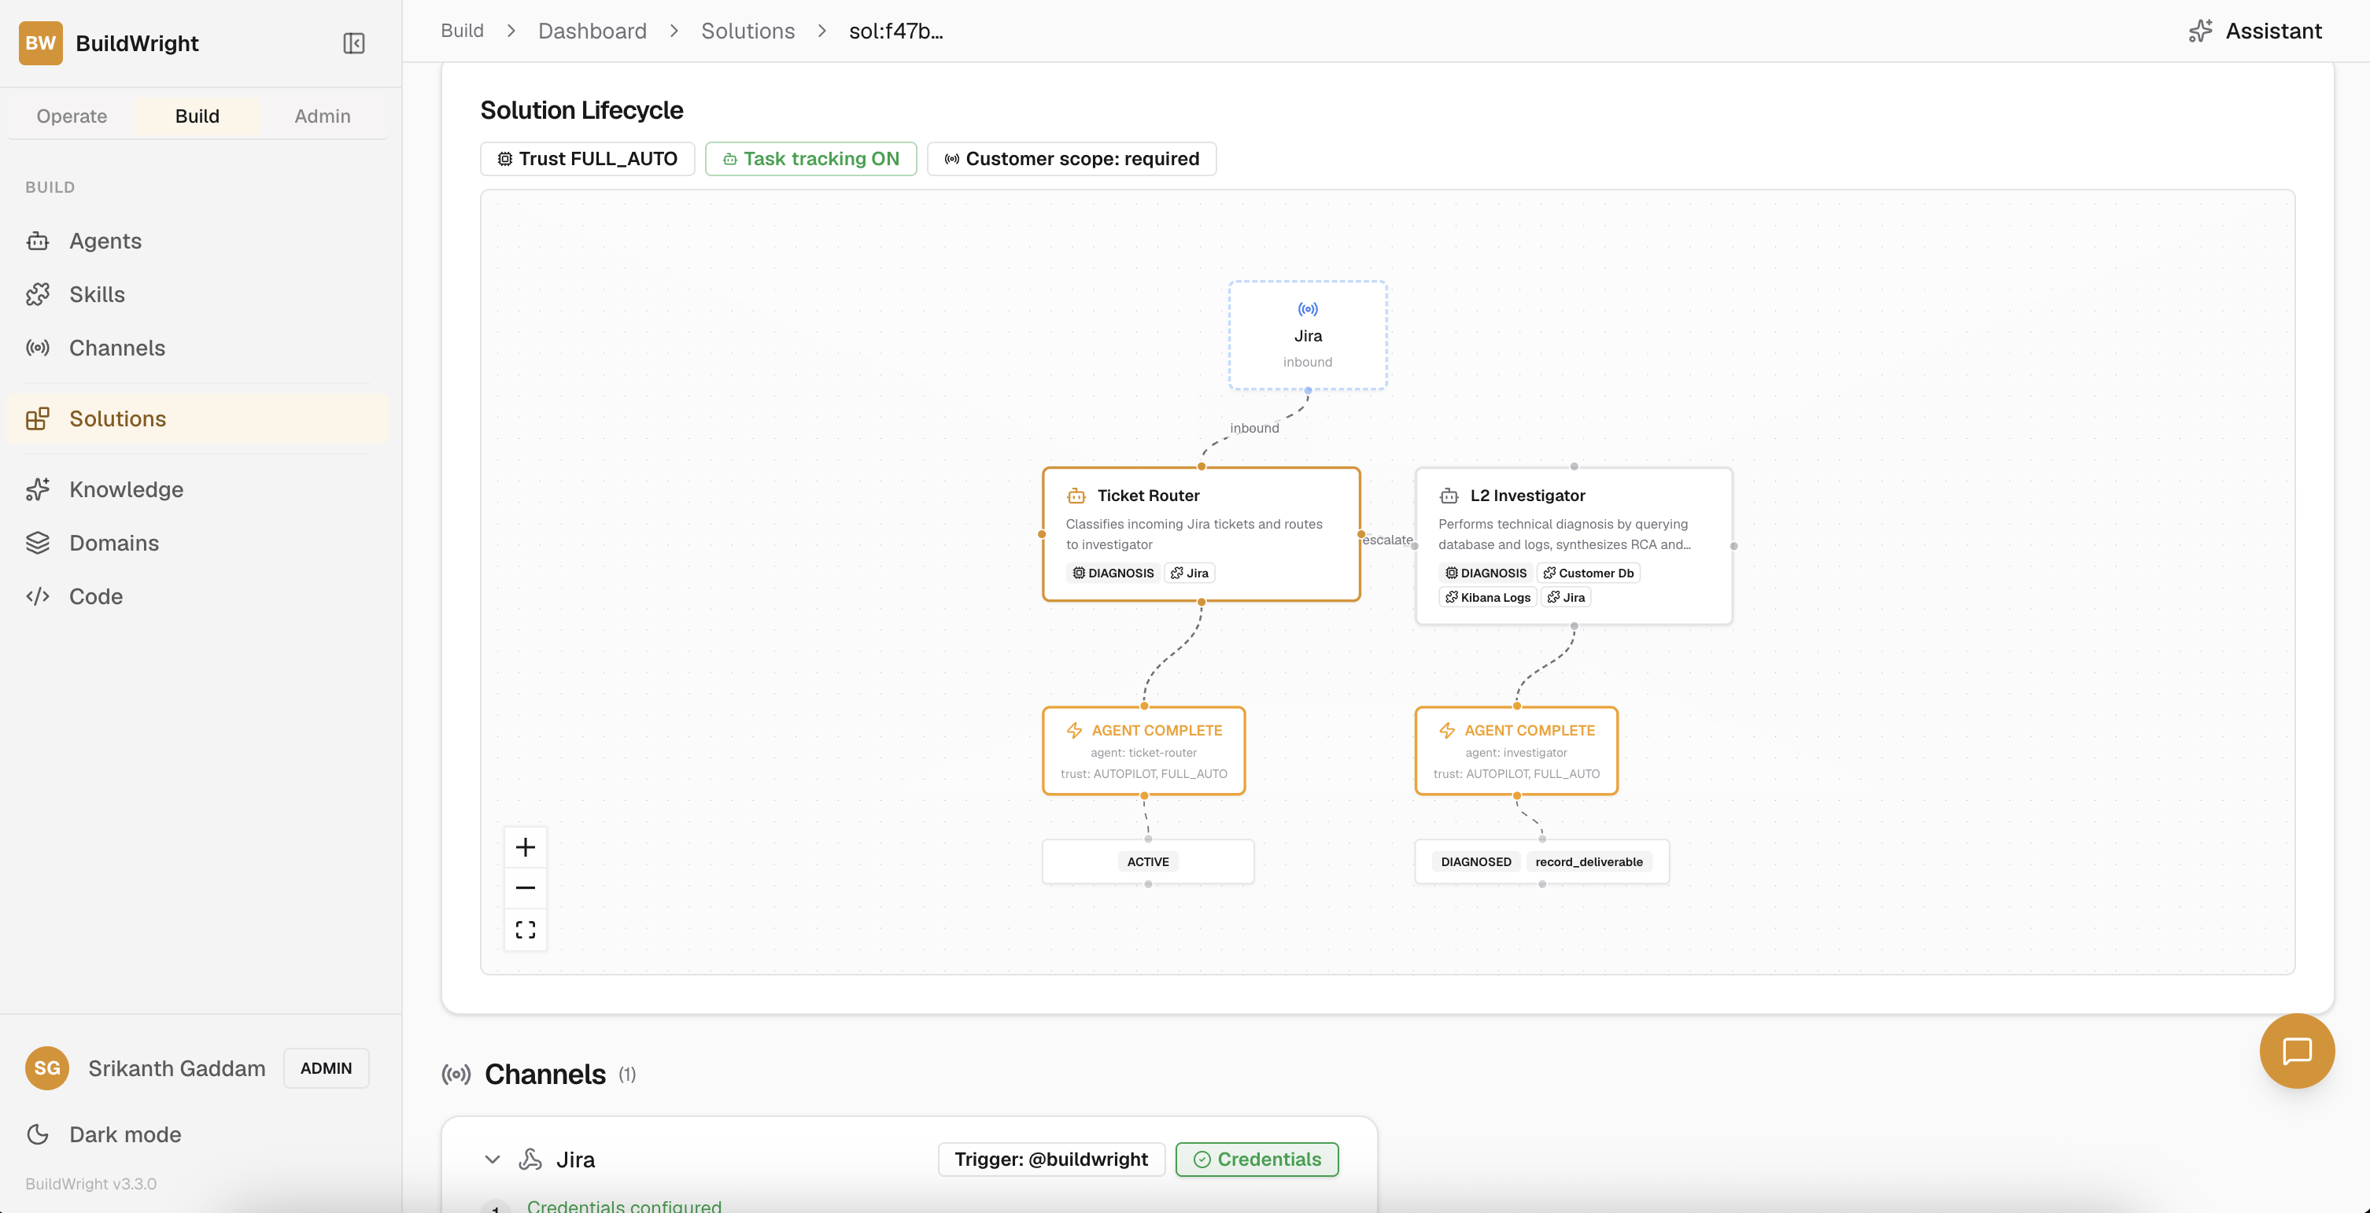Image resolution: width=2370 pixels, height=1213 pixels.
Task: Select AGENT COMPLETE node for investigator
Action: point(1516,750)
